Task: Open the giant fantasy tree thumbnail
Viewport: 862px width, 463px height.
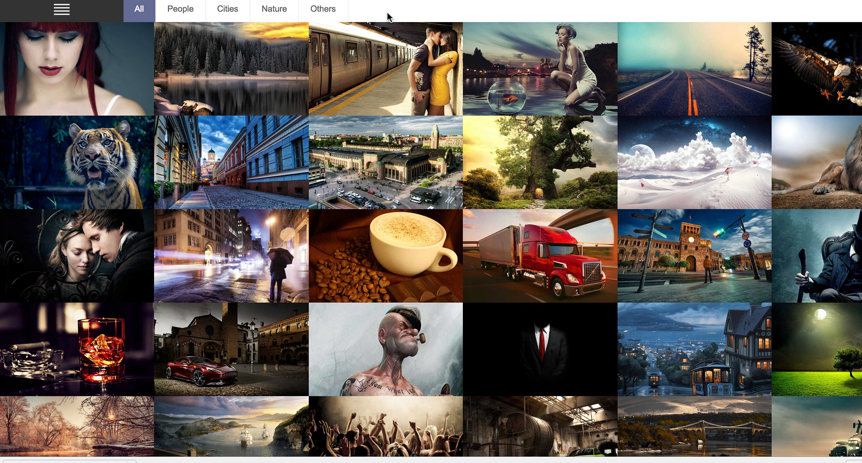Action: [540, 162]
